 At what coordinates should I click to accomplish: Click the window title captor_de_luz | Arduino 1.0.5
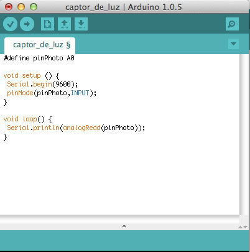click(x=124, y=7)
